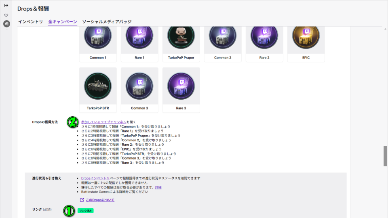
Task: Click the Common 3 crate reward icon
Action: coord(139,86)
